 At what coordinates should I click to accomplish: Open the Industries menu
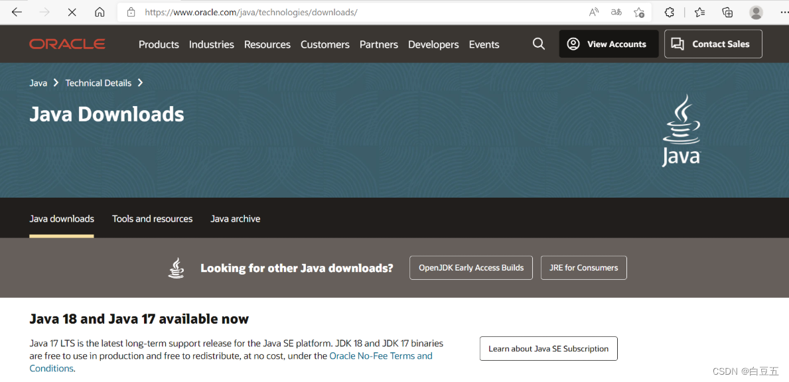tap(211, 44)
